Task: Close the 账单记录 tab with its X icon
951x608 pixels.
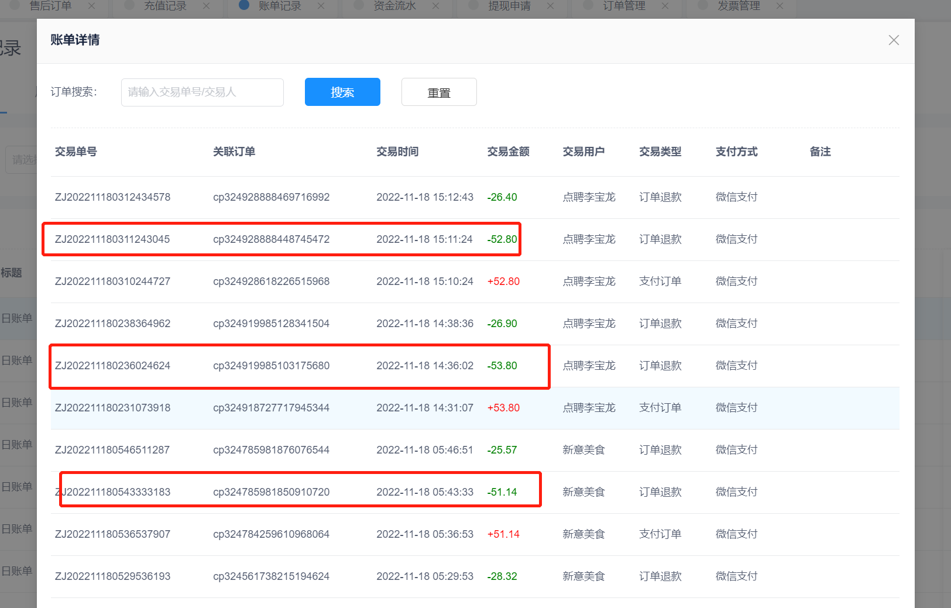Action: (321, 6)
